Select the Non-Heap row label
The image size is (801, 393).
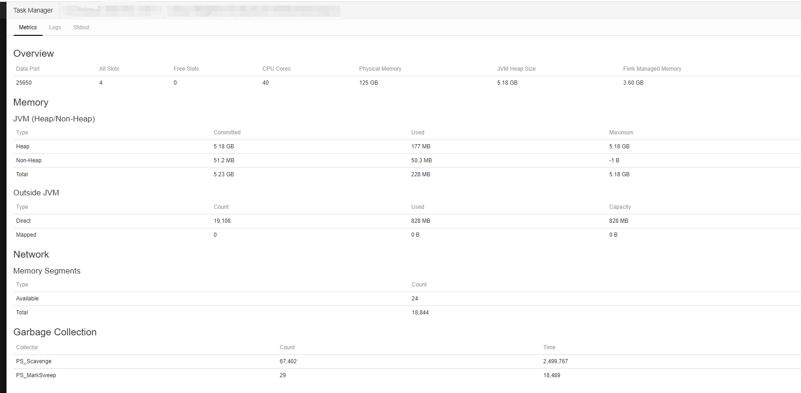click(x=29, y=160)
